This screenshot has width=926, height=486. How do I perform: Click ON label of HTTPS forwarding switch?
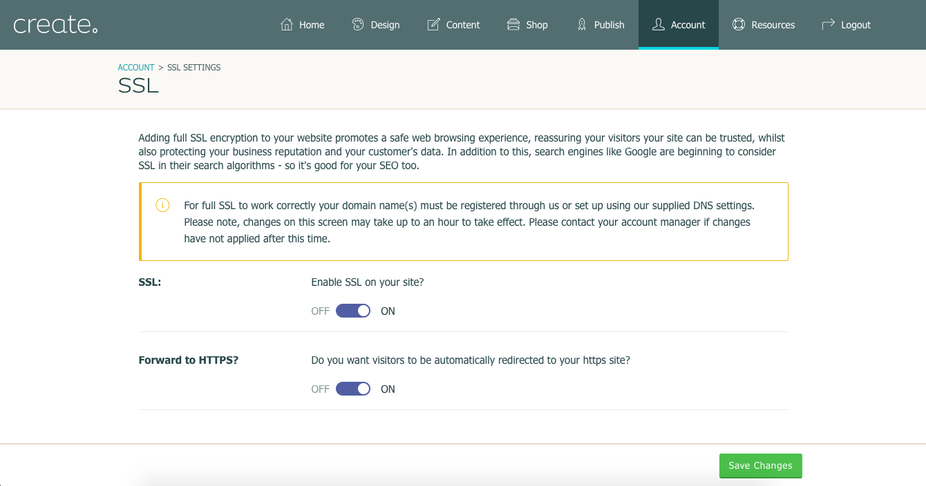tap(388, 389)
